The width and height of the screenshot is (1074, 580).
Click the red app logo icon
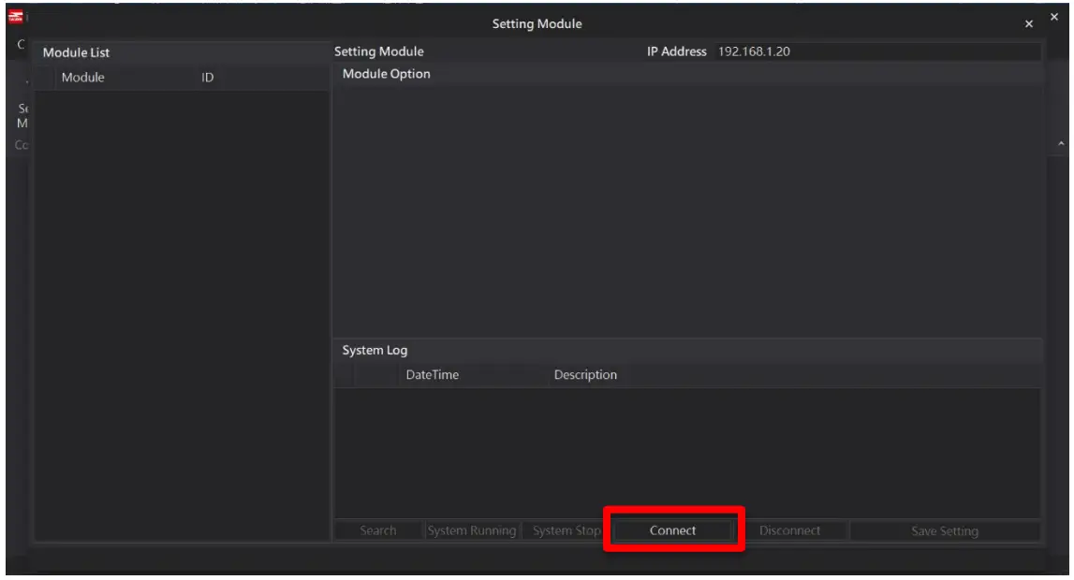[x=15, y=17]
